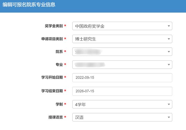
Task: Click the selected value 博士研究生
Action: [x=86, y=39]
